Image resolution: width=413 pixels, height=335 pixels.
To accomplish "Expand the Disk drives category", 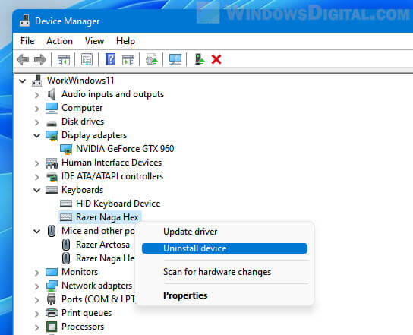I will (x=37, y=122).
